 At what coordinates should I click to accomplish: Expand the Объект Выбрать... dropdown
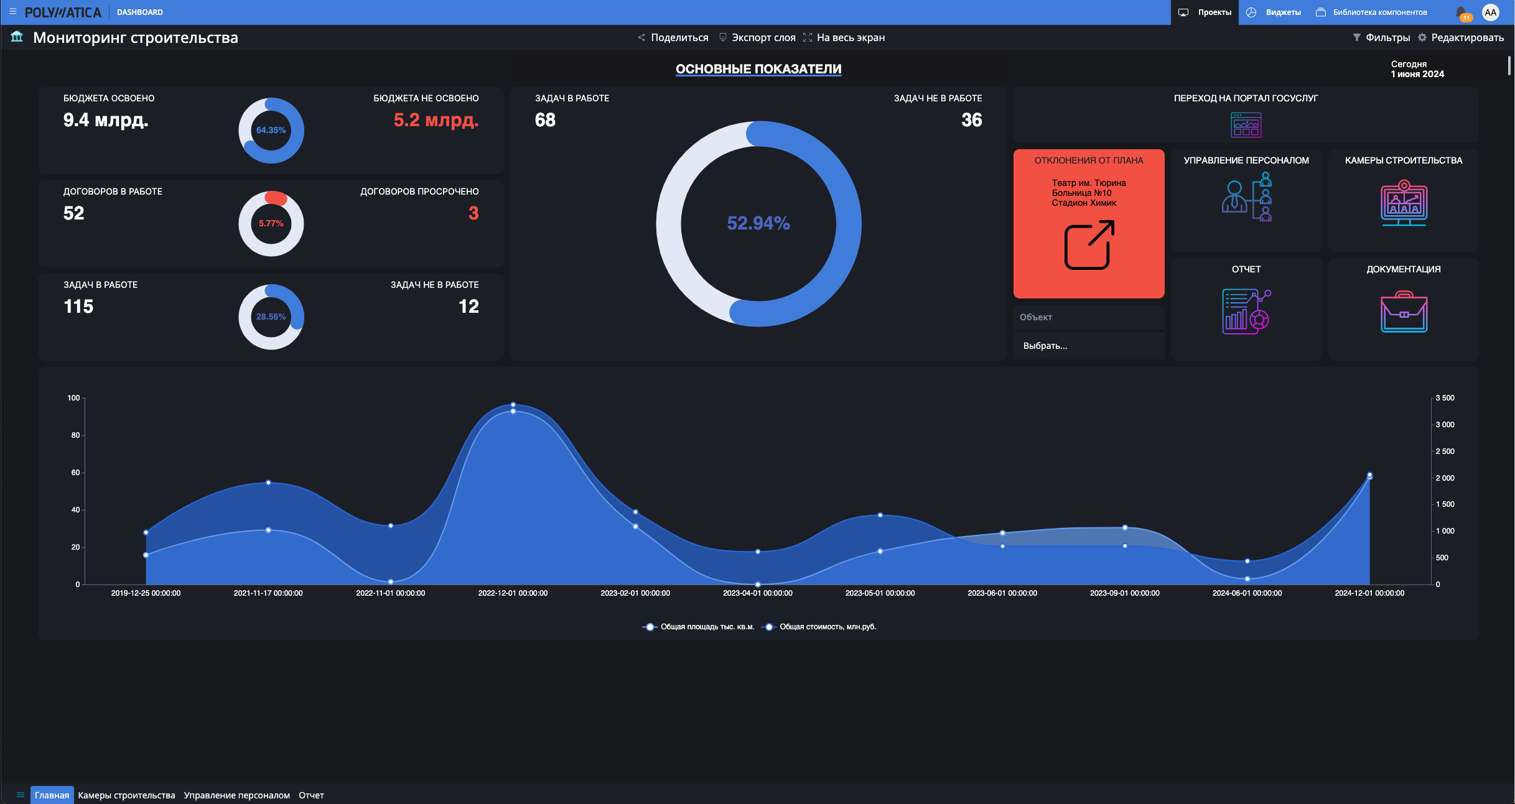[x=1089, y=346]
